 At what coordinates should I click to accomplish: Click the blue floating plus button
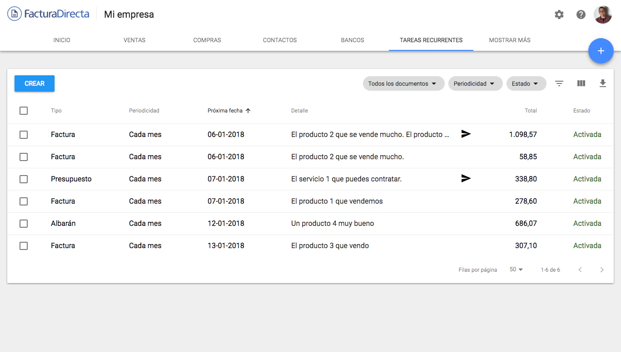(601, 51)
